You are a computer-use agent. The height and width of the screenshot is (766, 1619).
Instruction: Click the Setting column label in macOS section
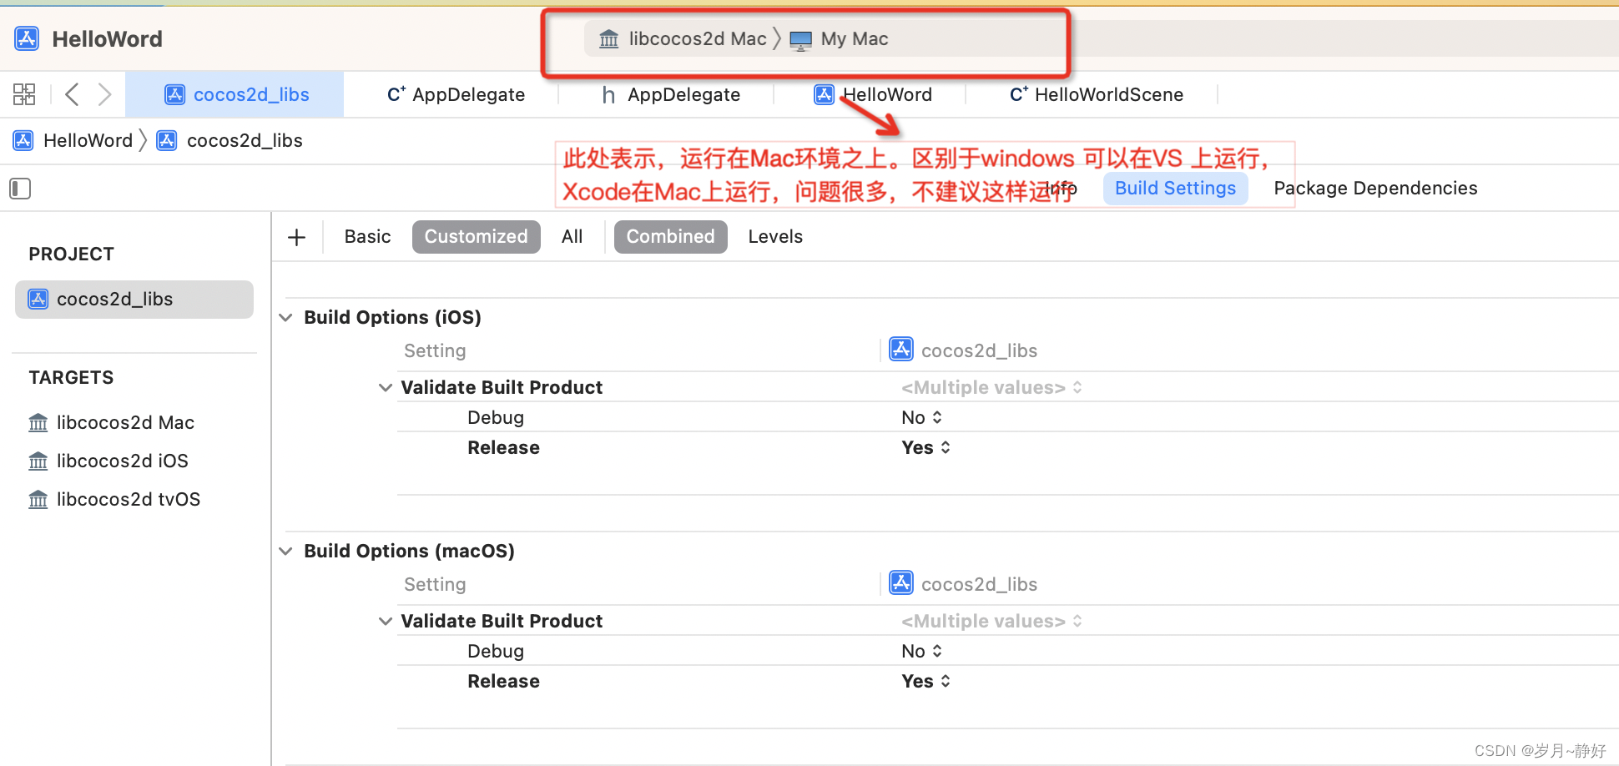(435, 584)
